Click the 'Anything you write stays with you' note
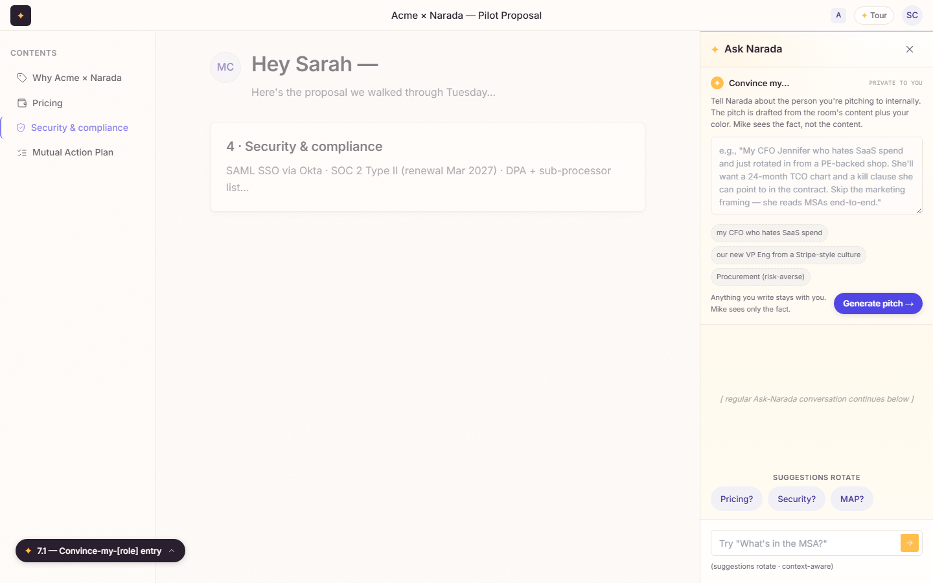Image resolution: width=933 pixels, height=583 pixels. click(x=768, y=303)
